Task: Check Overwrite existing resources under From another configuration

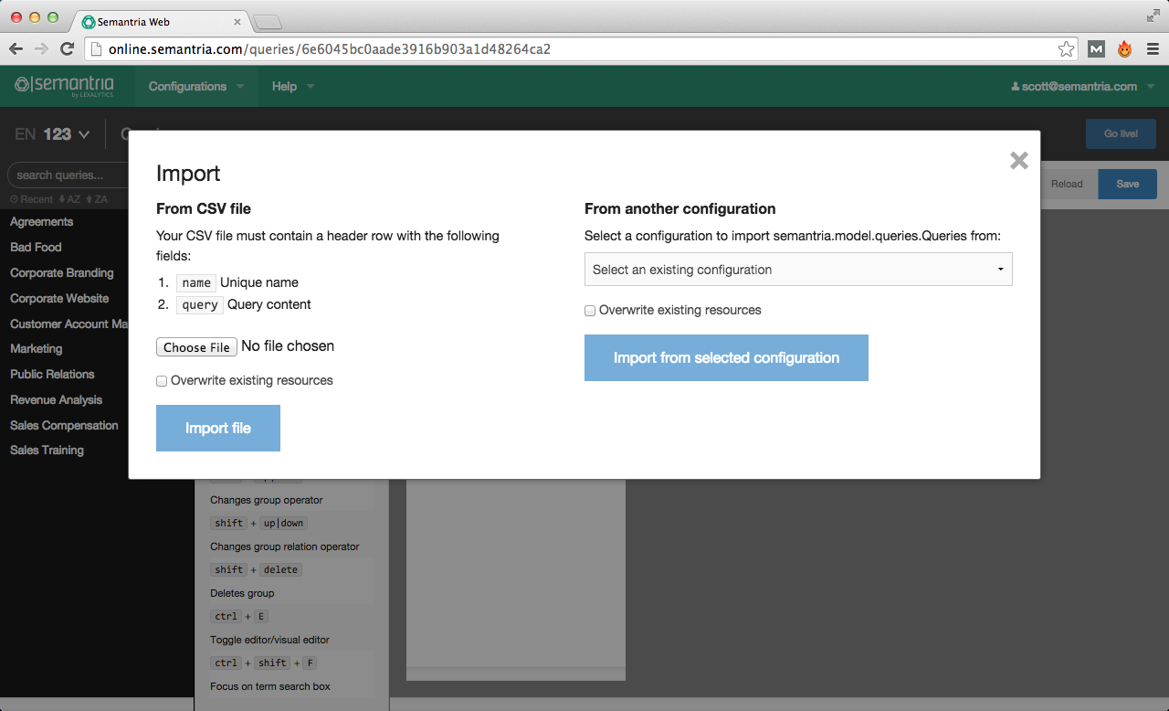Action: [x=590, y=311]
